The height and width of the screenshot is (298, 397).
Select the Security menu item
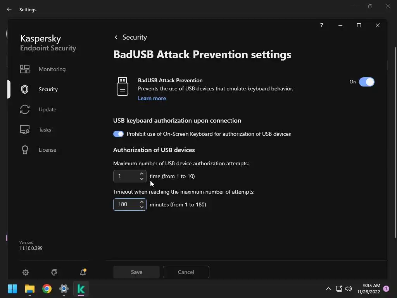(x=48, y=89)
